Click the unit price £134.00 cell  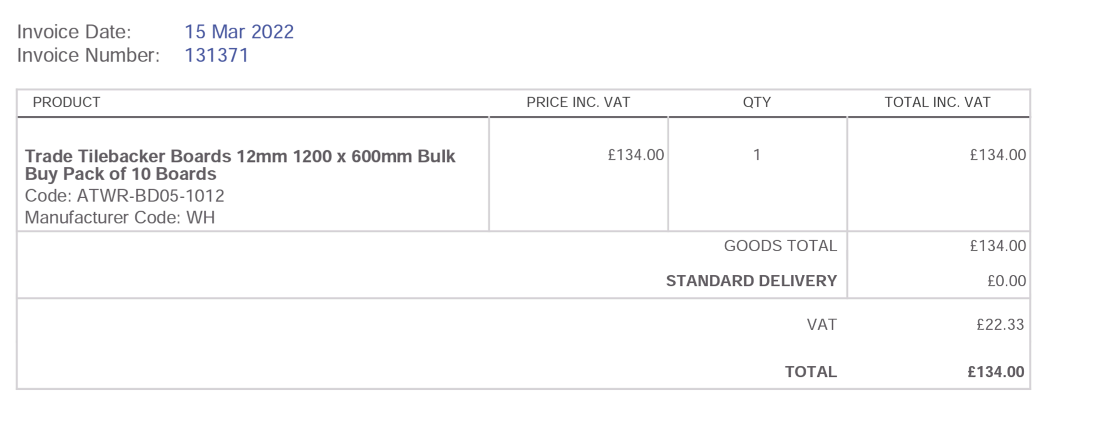(x=636, y=155)
